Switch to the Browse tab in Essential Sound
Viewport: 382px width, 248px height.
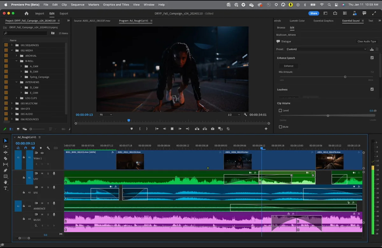click(x=281, y=28)
